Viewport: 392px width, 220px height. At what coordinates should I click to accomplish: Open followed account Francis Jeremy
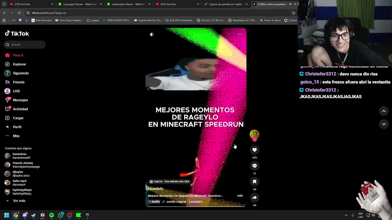pos(22,165)
